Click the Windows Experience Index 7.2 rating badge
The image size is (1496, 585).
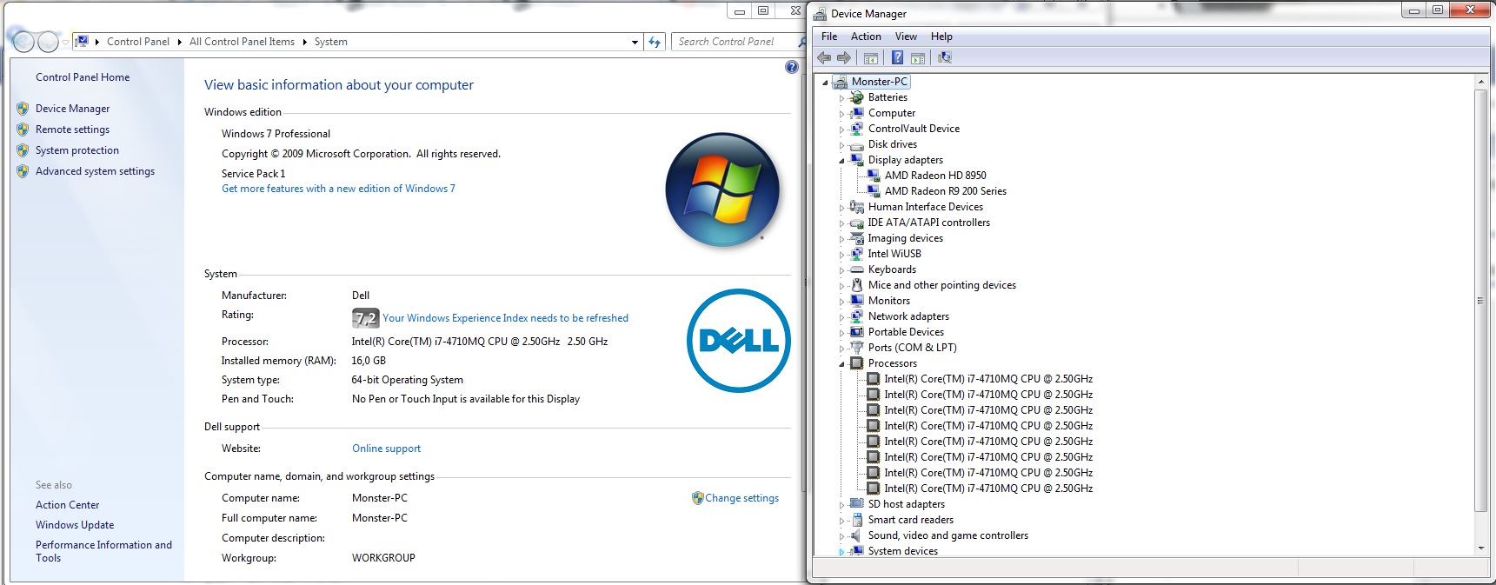(365, 318)
